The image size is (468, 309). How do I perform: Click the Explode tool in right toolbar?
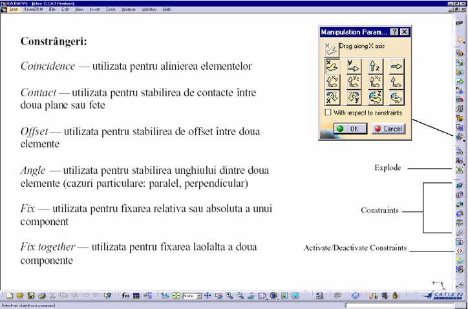click(x=460, y=169)
